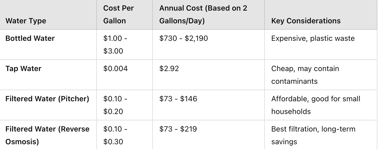The width and height of the screenshot is (379, 149).
Task: Select the Expensive, plastic waste cell
Action: (x=313, y=38)
